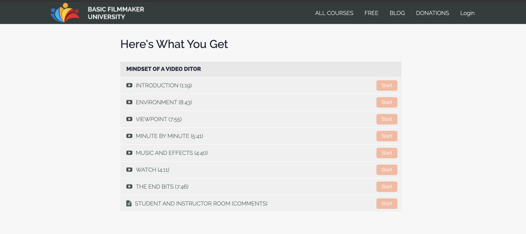Go to the BLOG page
The width and height of the screenshot is (526, 234).
click(397, 13)
